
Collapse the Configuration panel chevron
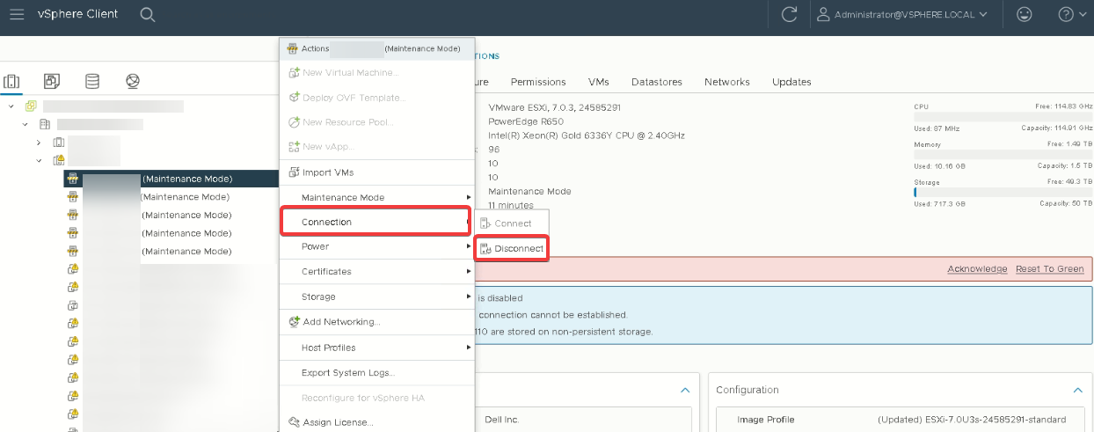(1078, 390)
